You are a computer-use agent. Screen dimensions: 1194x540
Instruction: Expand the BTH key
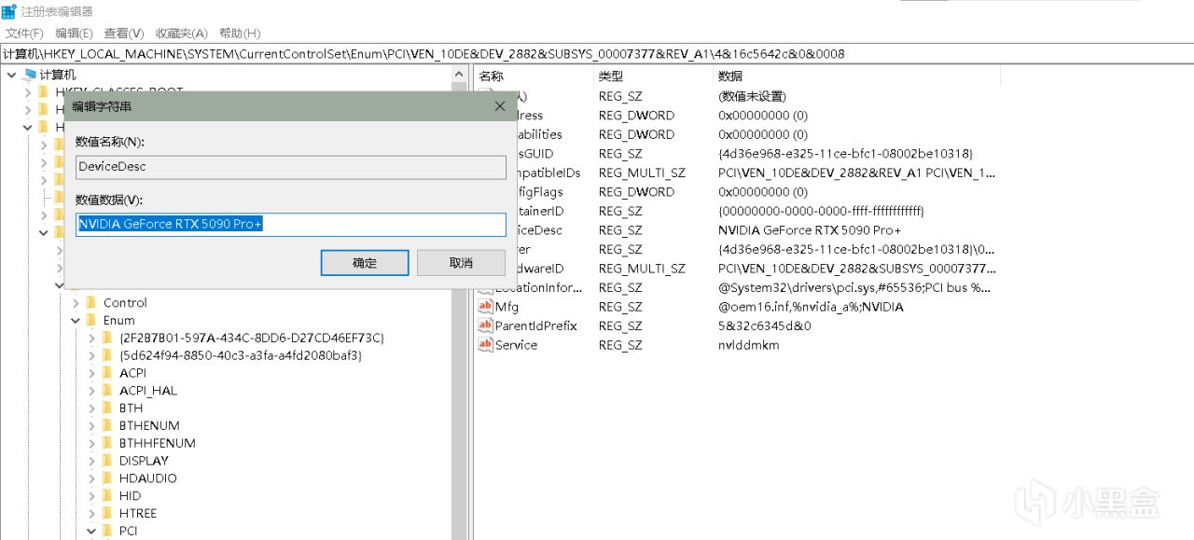pyautogui.click(x=92, y=408)
